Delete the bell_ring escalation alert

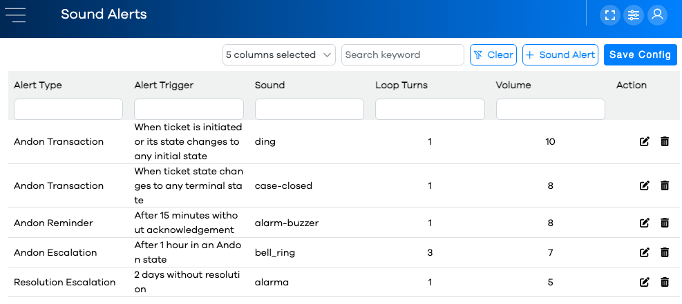(665, 252)
